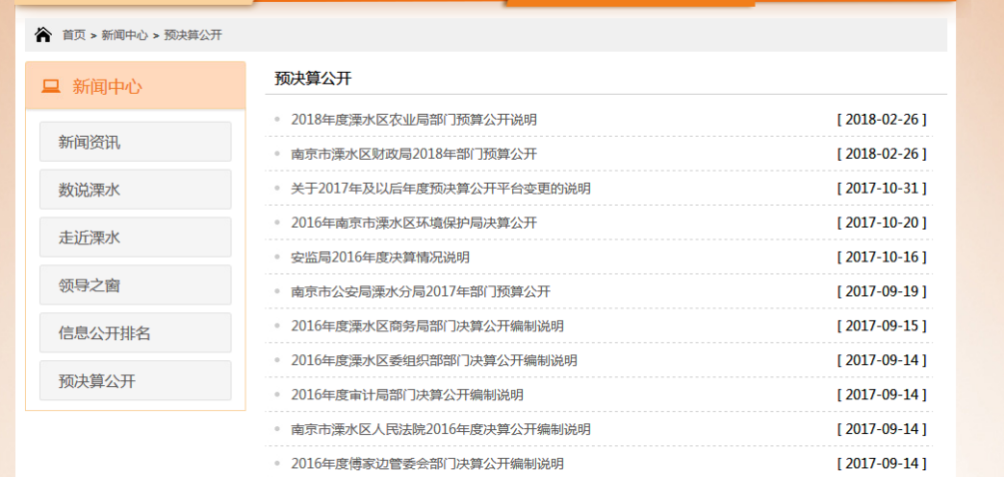Click the home icon in breadcrumb
The width and height of the screenshot is (1004, 478).
43,35
